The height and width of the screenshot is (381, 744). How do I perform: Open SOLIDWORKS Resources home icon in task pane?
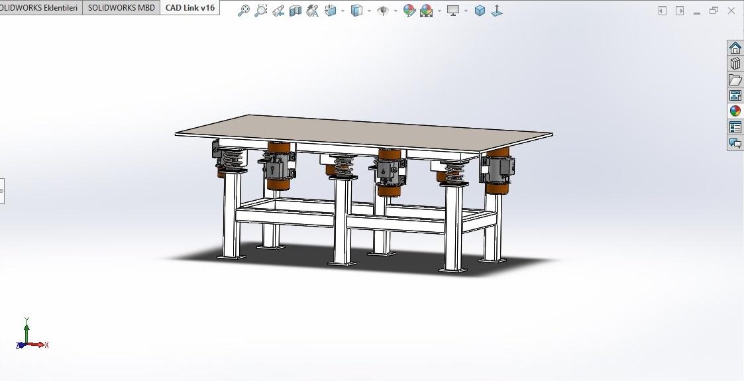coord(735,48)
